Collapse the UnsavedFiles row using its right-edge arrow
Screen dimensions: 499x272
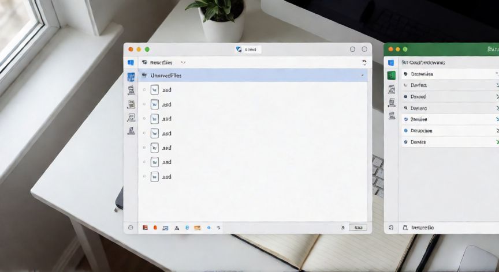tap(363, 75)
